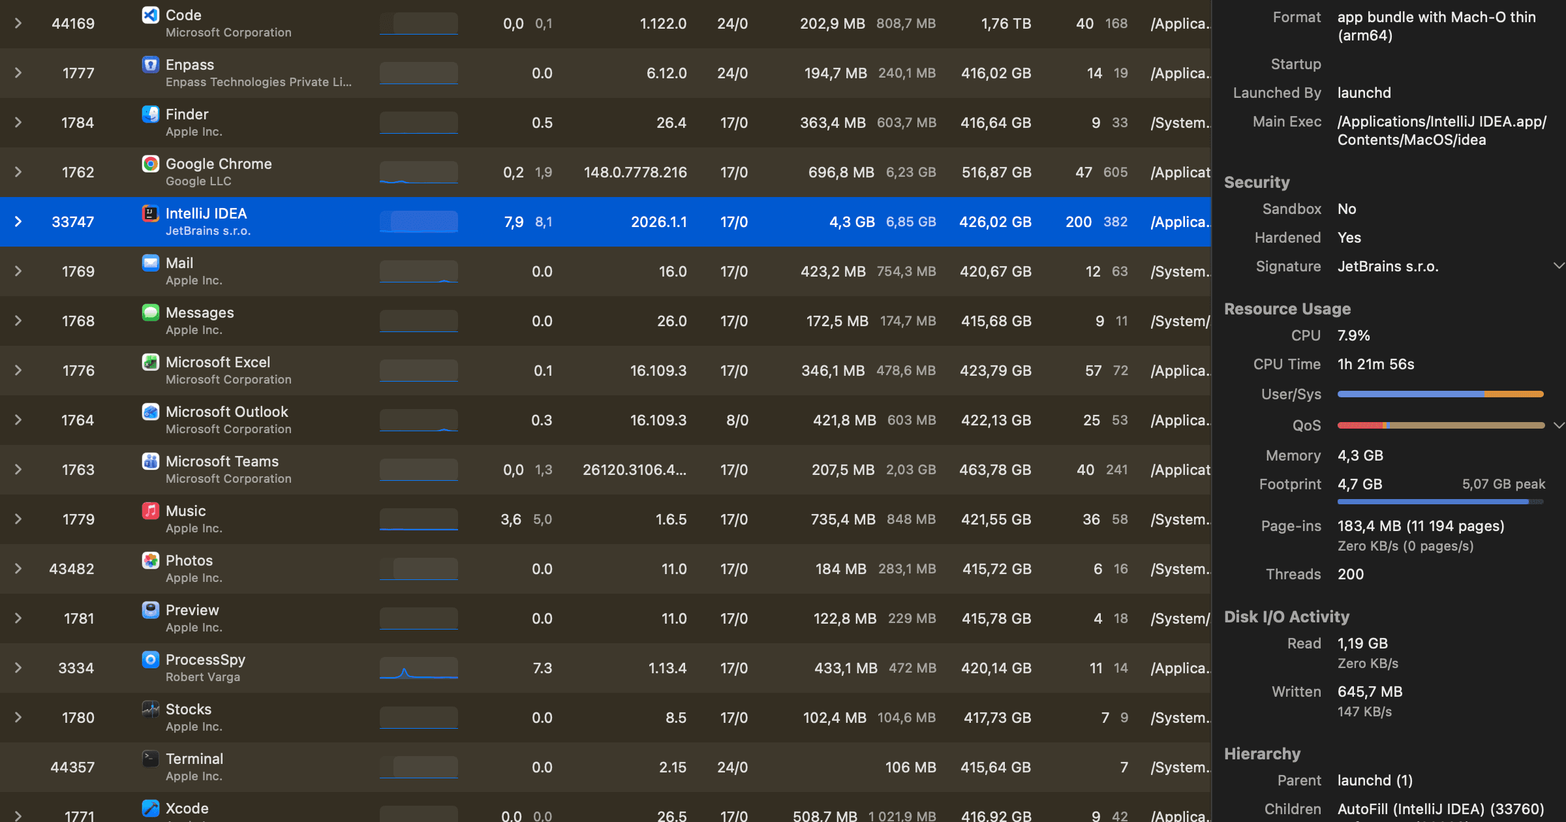Viewport: 1566px width, 822px height.
Task: Expand the Mail process row
Action: [x=18, y=271]
